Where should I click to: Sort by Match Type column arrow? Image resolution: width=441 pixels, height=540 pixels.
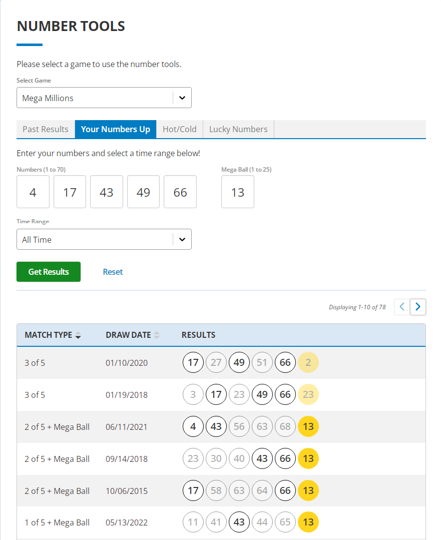(78, 335)
